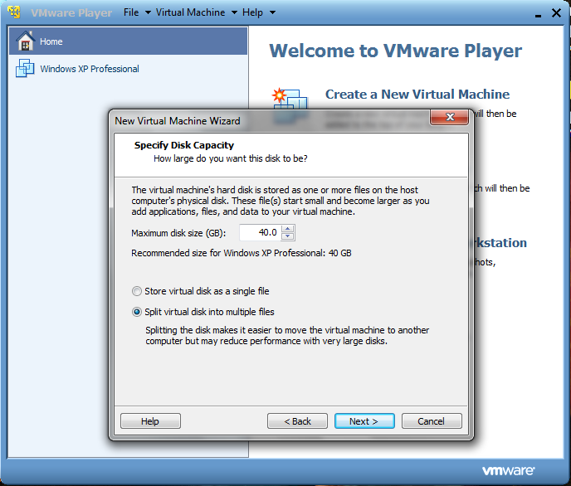571x486 pixels.
Task: Increase maximum disk size with up arrow
Action: [288, 229]
